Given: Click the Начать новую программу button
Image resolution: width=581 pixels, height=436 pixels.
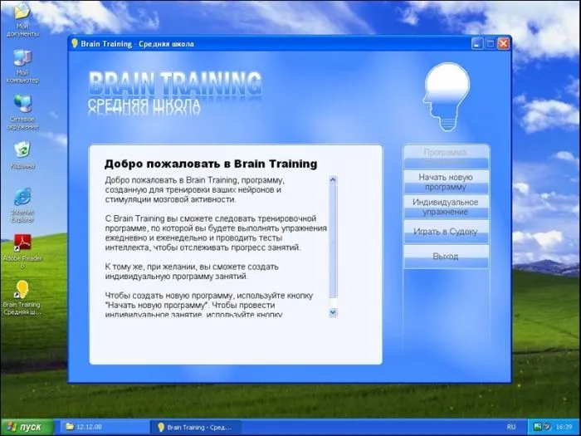Looking at the screenshot, I should [446, 182].
